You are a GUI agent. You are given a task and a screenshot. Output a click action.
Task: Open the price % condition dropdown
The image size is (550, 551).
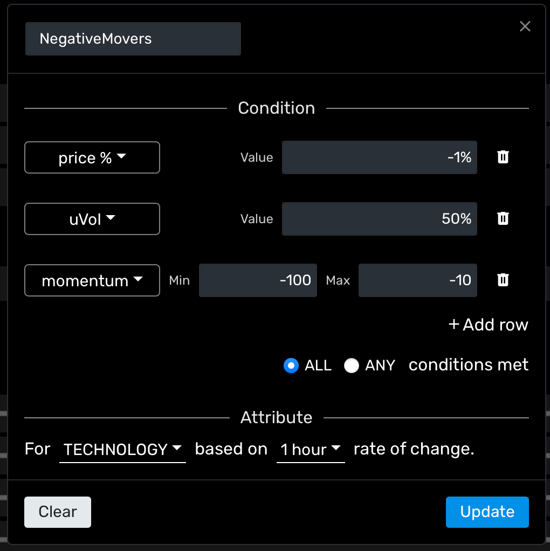[x=92, y=157]
